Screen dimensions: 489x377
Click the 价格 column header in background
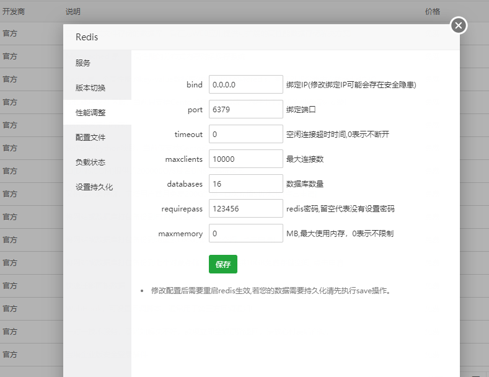433,12
